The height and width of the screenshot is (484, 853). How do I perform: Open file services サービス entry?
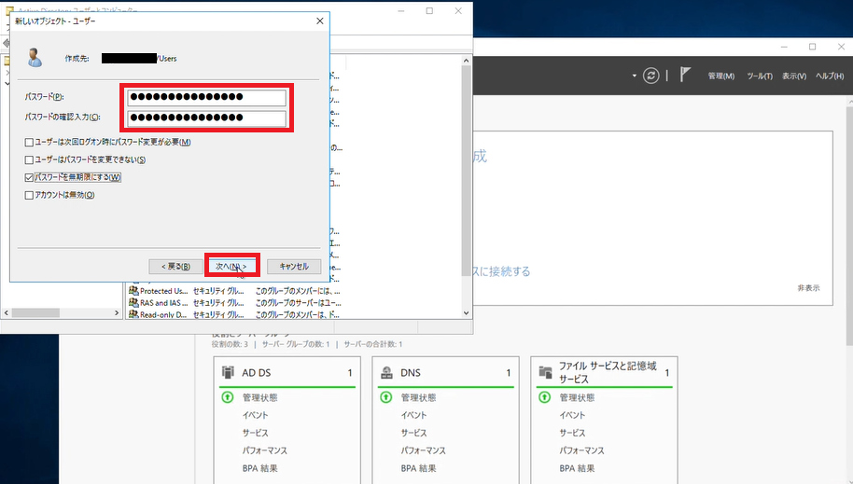coord(572,433)
